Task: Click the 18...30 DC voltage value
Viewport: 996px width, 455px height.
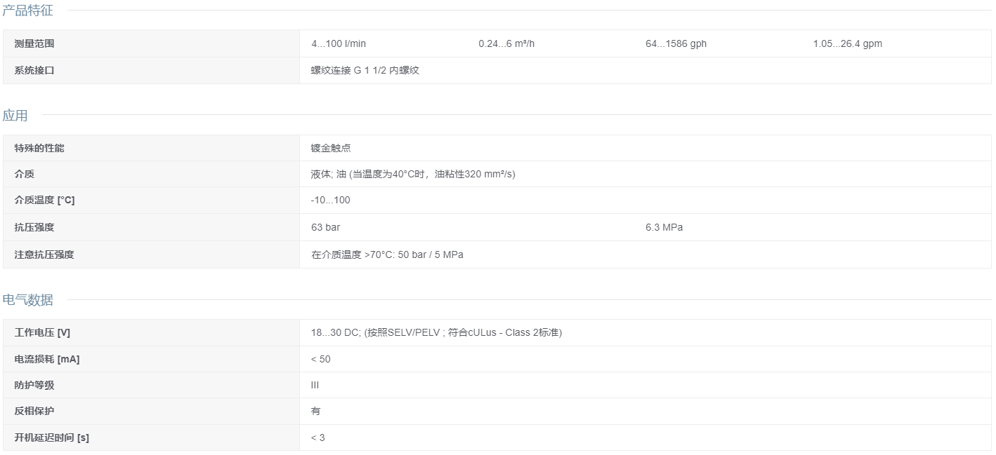Action: click(x=436, y=332)
